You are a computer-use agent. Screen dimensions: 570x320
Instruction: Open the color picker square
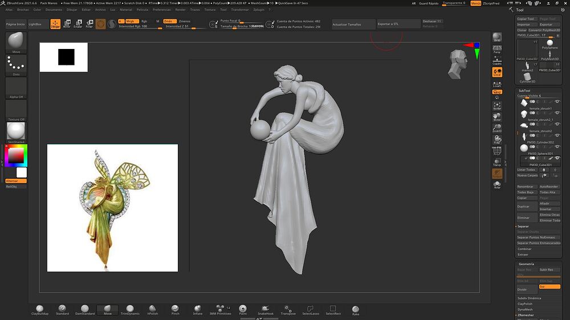coord(16,155)
